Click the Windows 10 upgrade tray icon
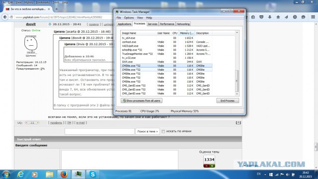 pos(271,175)
